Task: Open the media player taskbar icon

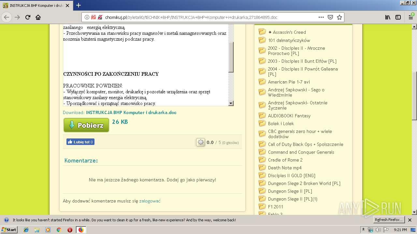Action: (48, 230)
